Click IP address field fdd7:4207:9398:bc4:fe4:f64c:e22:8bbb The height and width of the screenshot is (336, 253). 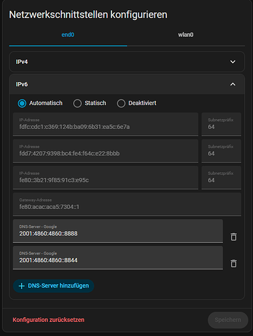[105, 151]
